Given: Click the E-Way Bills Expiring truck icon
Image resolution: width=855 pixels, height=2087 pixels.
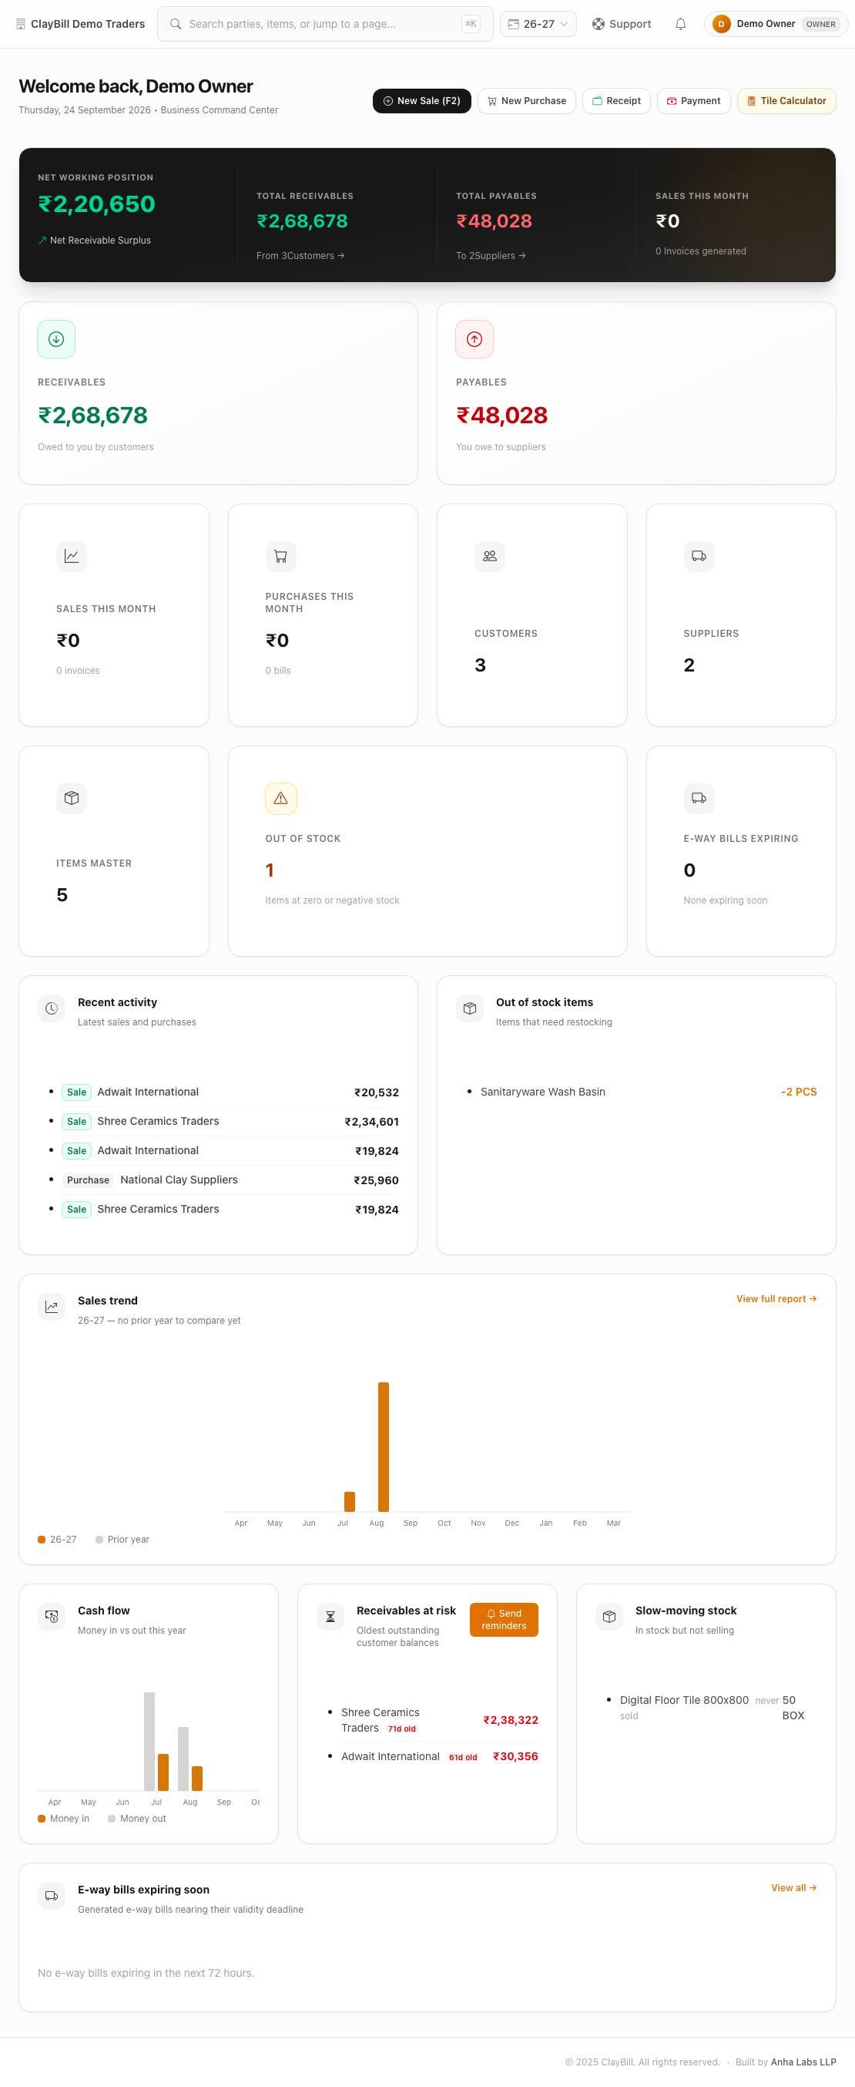Looking at the screenshot, I should [x=699, y=798].
